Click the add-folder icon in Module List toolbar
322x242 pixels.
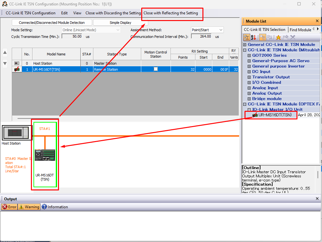(286, 37)
